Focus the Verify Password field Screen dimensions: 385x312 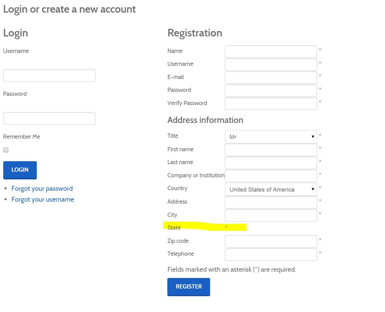271,104
